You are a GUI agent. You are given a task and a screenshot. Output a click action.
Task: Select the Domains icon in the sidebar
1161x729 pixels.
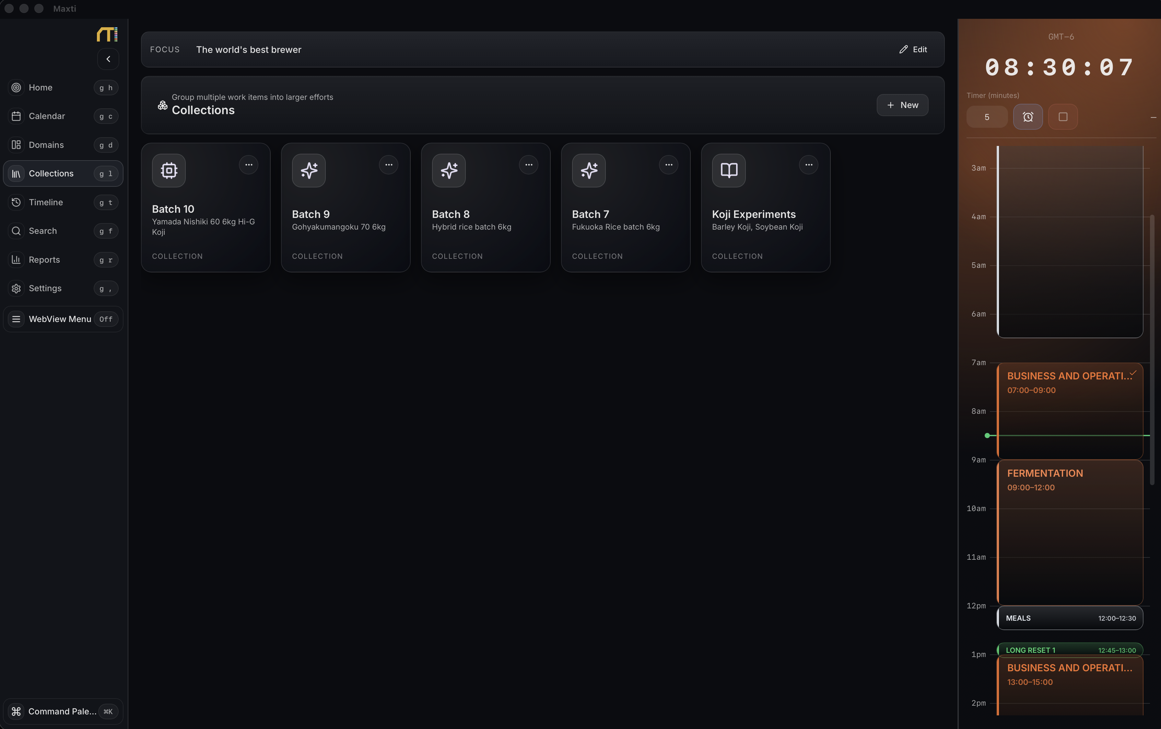click(16, 145)
